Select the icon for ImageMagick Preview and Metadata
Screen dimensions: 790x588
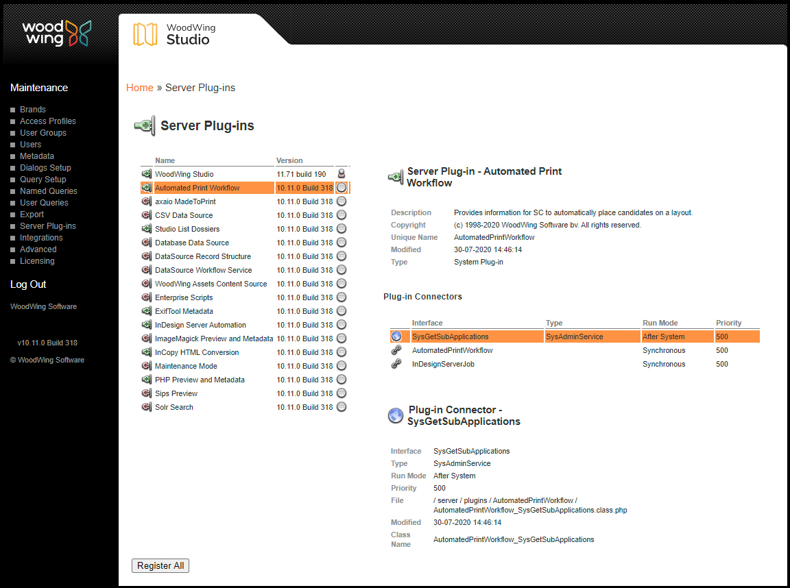click(x=147, y=339)
